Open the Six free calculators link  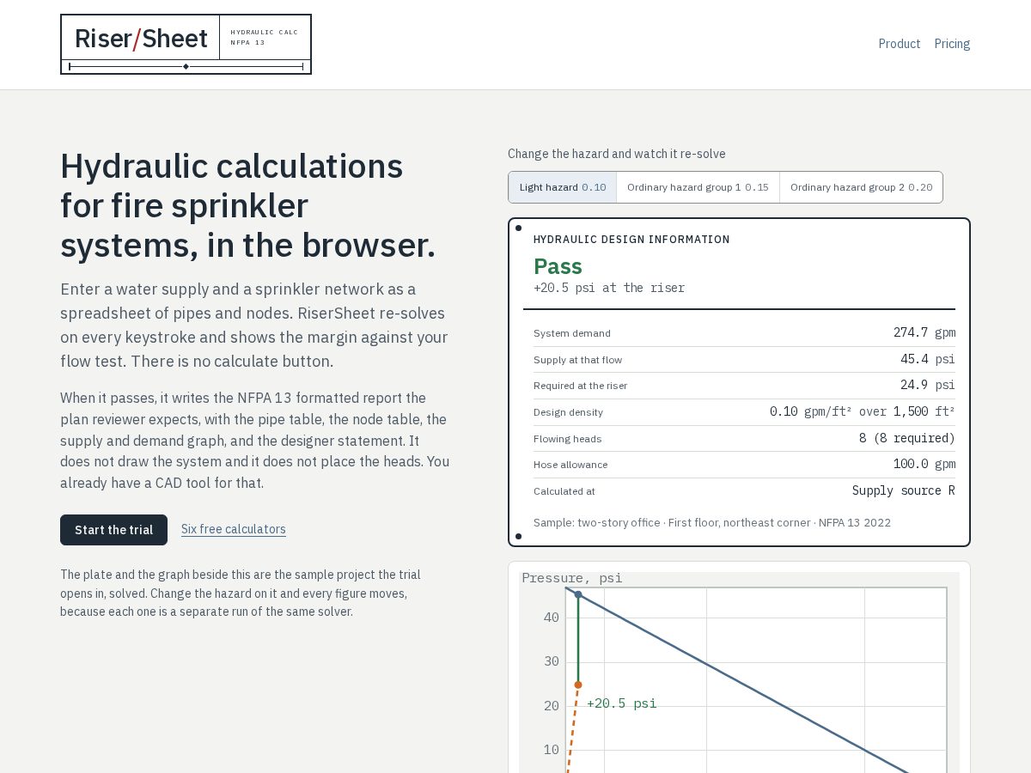pos(234,529)
